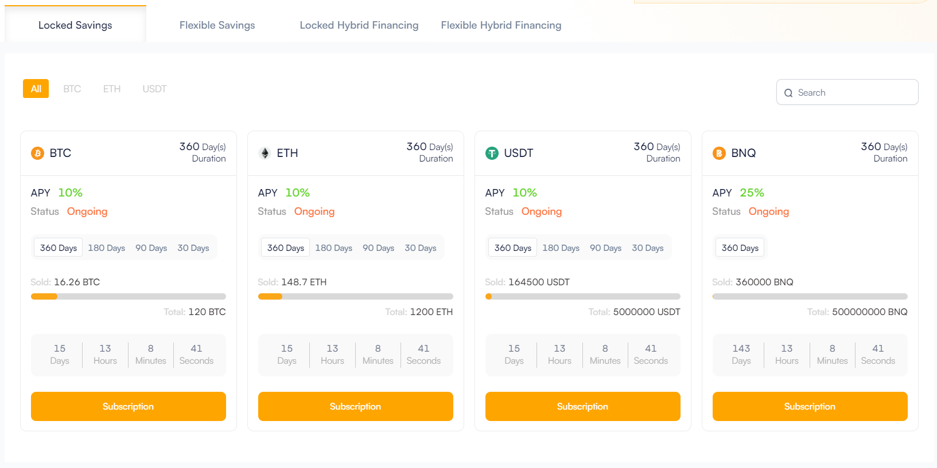Select 90 Days on ETH card

378,248
